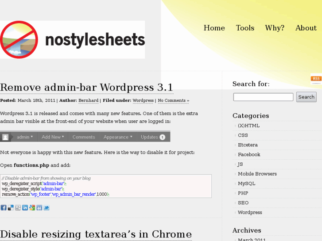Click the Archives sidebar heading
322x241 pixels.
[247, 230]
